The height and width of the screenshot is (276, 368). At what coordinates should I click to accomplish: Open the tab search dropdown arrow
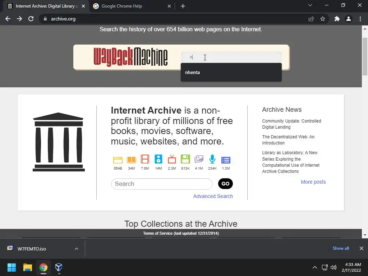(x=310, y=5)
